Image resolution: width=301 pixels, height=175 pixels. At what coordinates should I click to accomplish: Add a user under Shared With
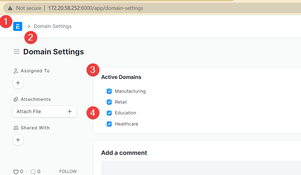[x=18, y=140]
